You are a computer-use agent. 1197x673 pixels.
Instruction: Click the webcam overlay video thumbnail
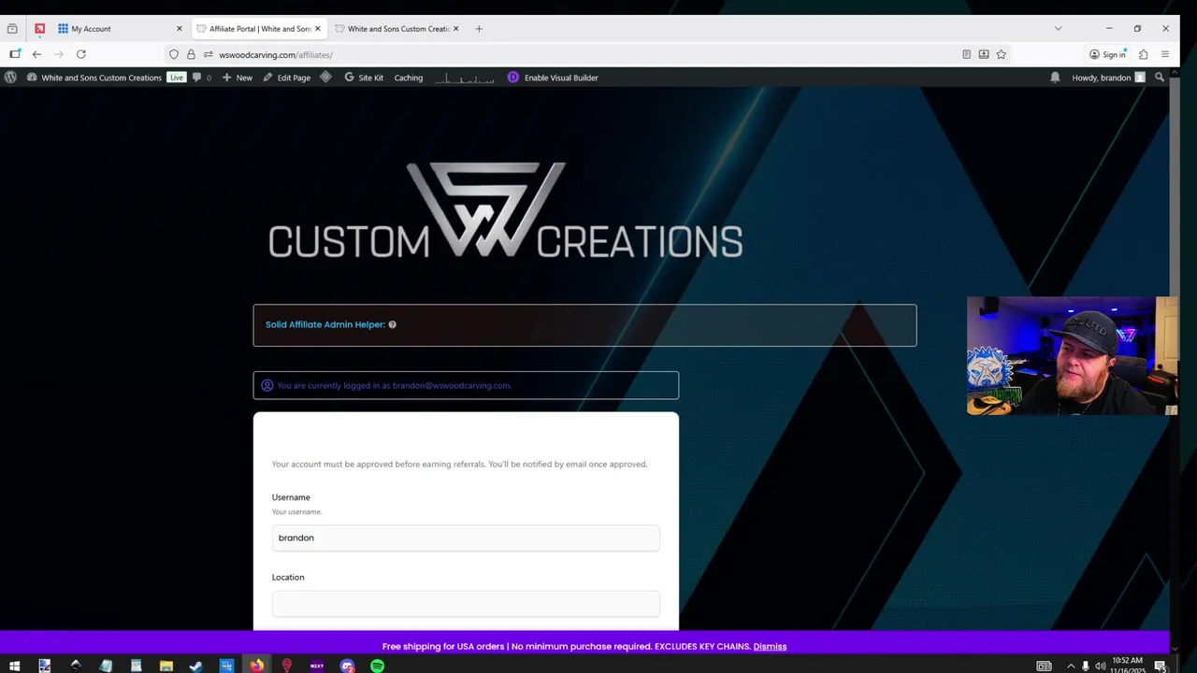pos(1073,355)
